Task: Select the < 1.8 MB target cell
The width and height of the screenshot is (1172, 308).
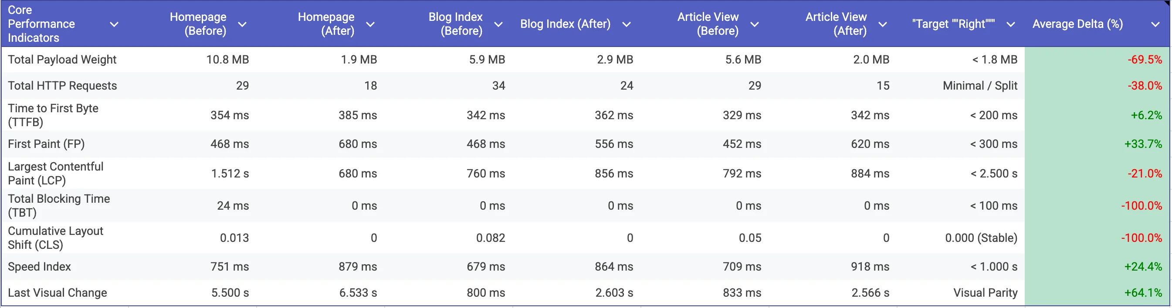Action: 995,60
